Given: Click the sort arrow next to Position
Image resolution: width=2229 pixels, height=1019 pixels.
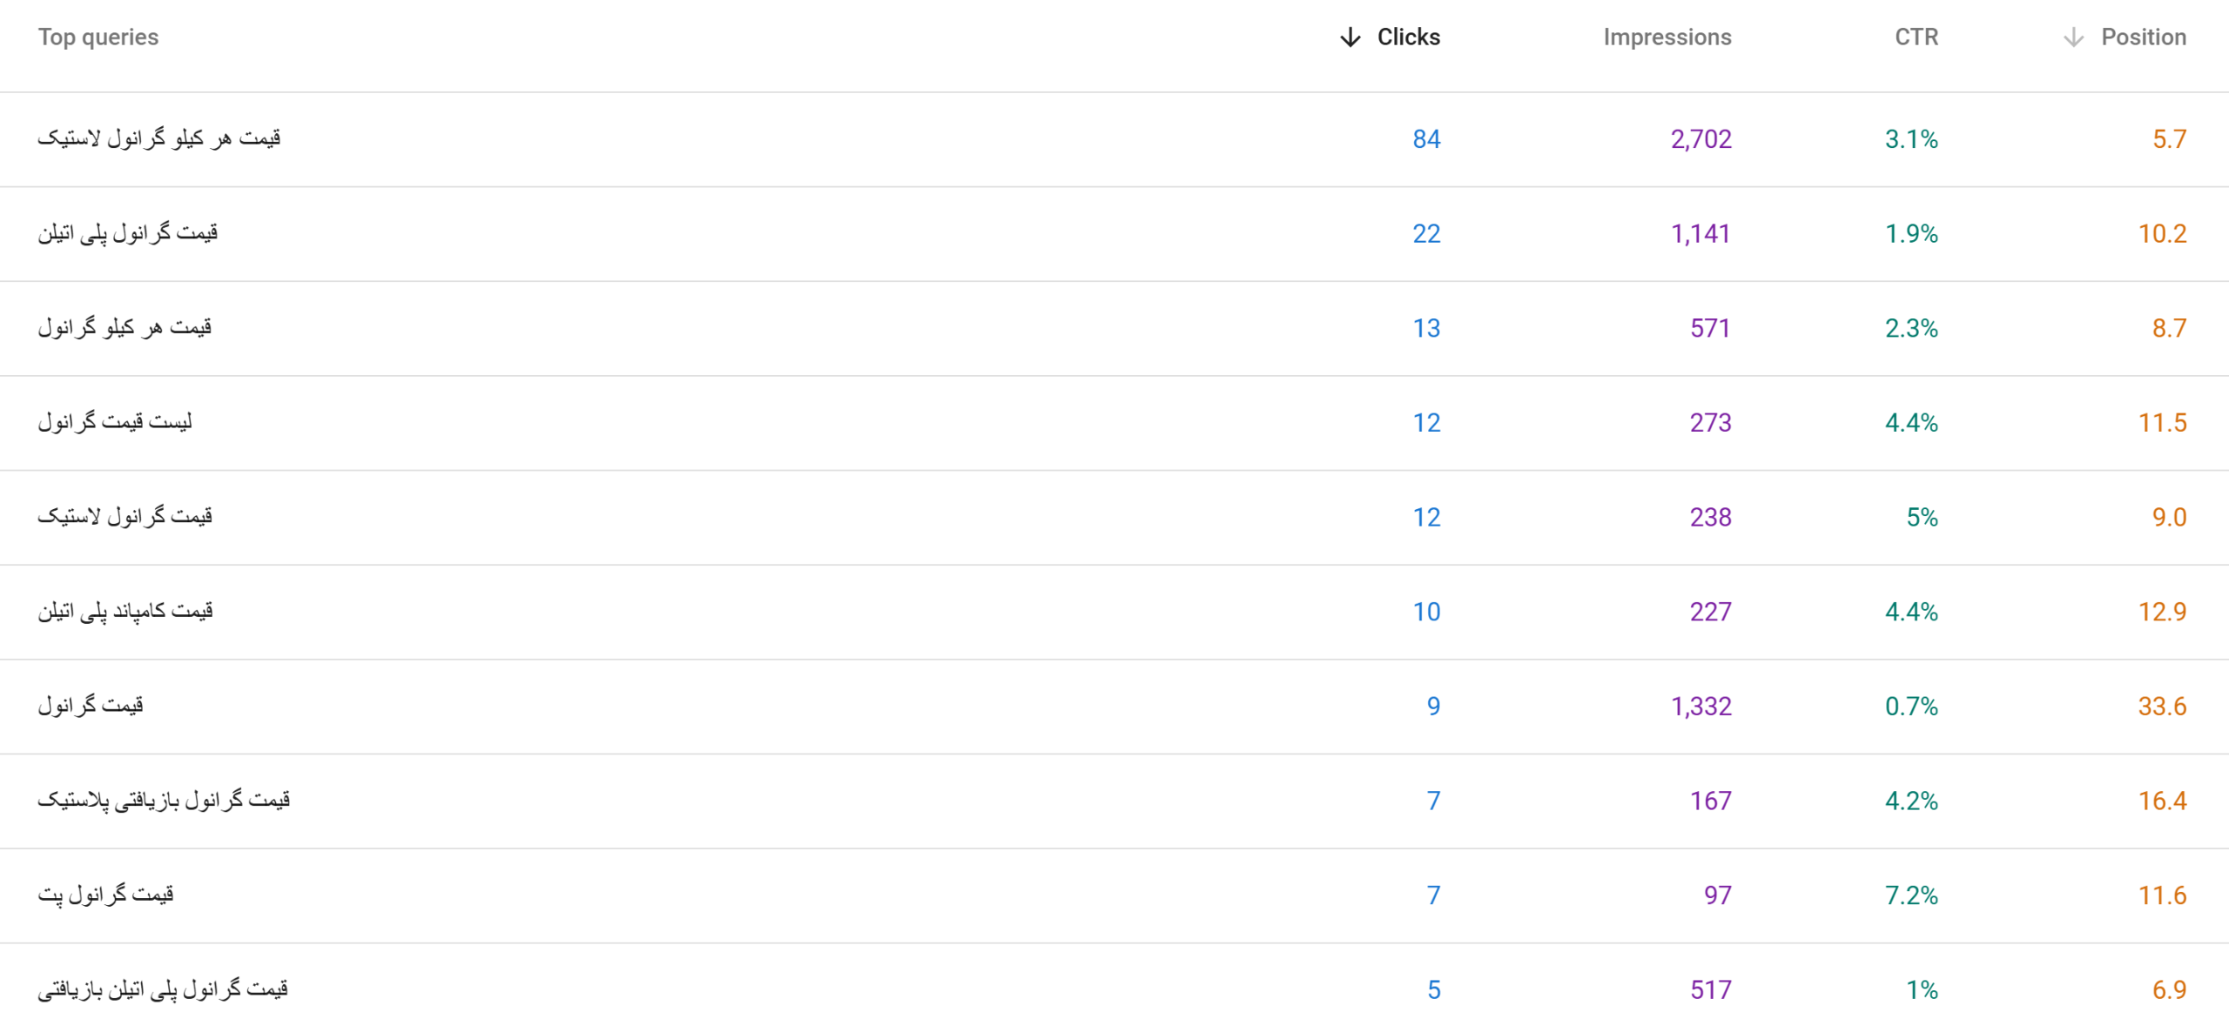Looking at the screenshot, I should point(2073,37).
